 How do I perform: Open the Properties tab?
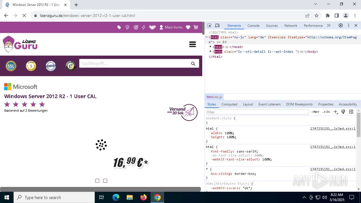[326, 104]
